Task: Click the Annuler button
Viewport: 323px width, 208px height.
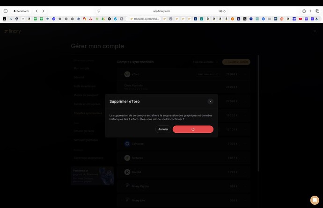Action: click(x=163, y=129)
